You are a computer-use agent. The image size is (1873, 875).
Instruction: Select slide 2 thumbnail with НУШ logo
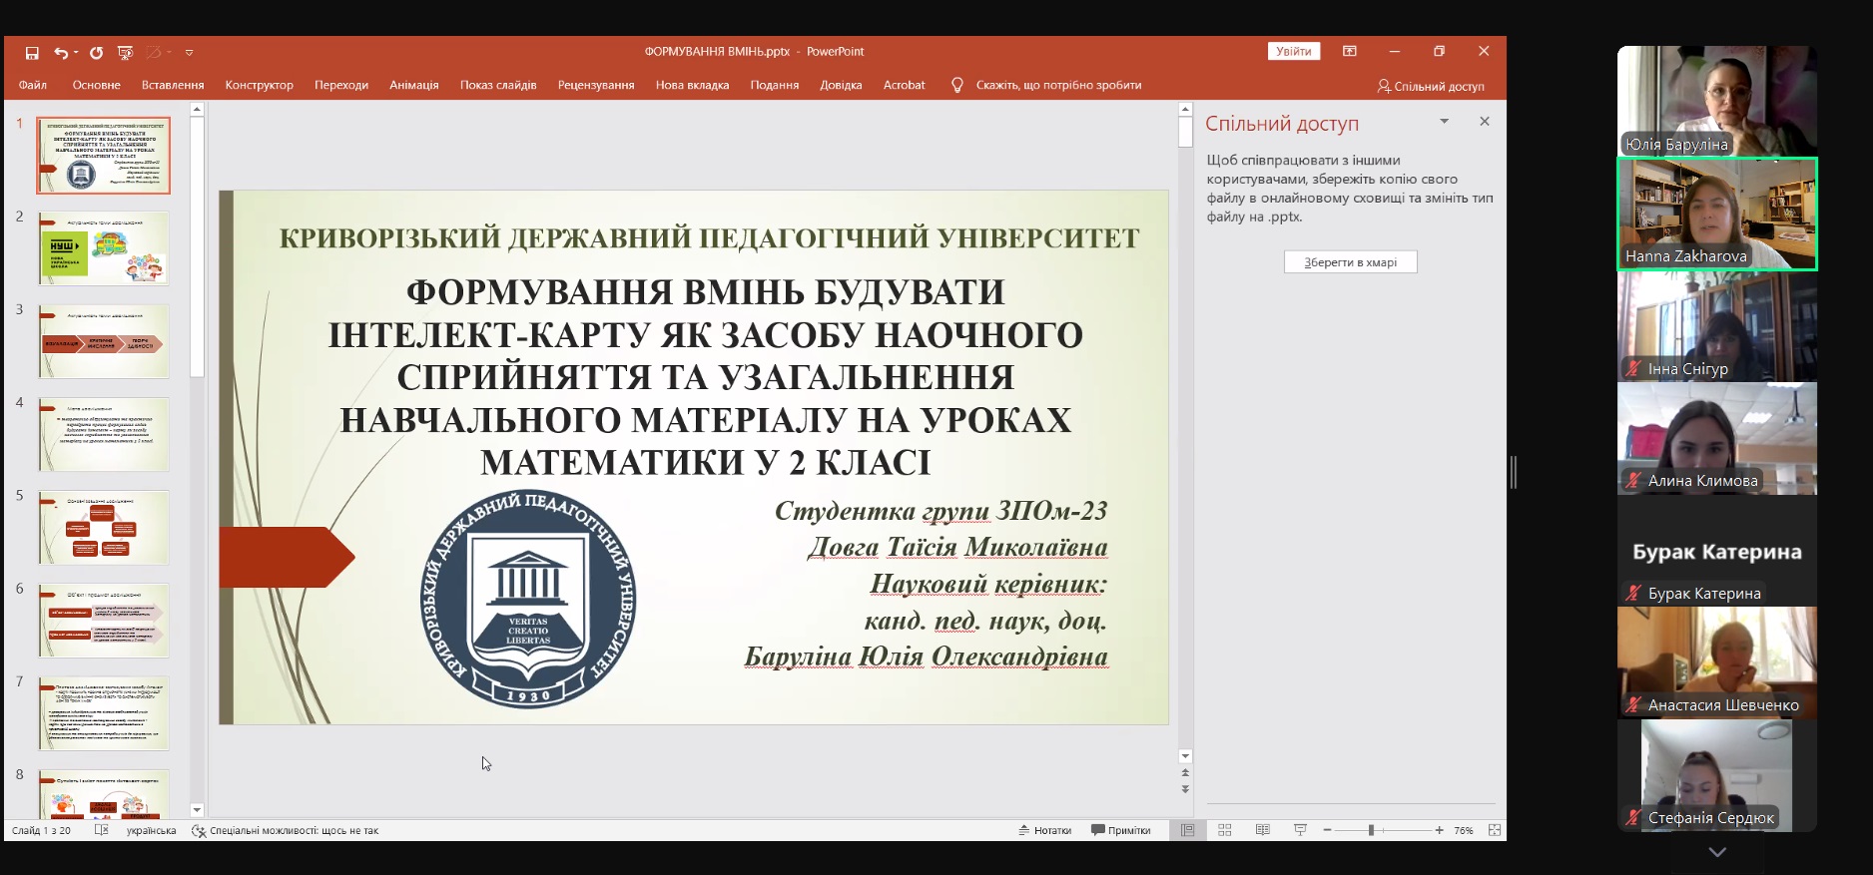coord(104,248)
